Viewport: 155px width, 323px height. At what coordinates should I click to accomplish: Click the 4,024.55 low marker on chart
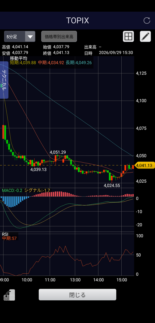pos(112,185)
